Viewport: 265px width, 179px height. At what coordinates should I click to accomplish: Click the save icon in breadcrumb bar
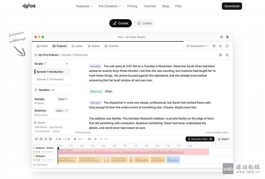click(x=220, y=55)
